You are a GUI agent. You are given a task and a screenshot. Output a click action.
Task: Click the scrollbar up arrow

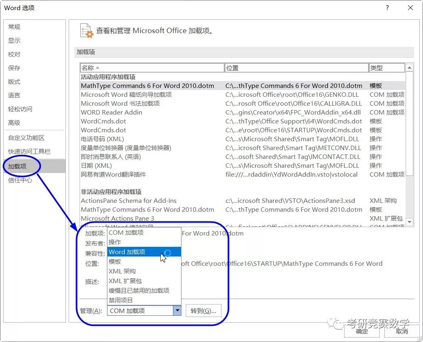(x=409, y=67)
